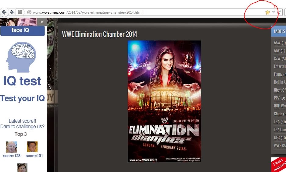This screenshot has width=286, height=172.
Task: Close the face IQ ad panel
Action: [x=42, y=22]
